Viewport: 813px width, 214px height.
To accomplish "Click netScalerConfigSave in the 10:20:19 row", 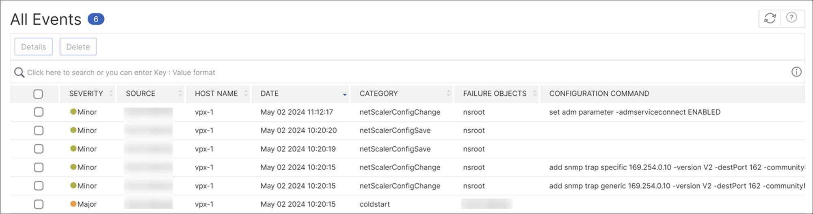I will [395, 149].
